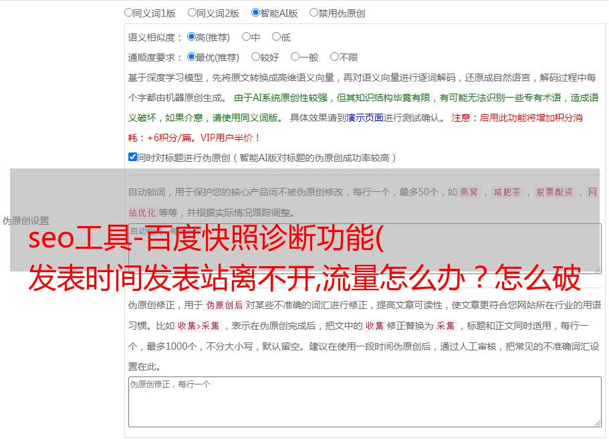The width and height of the screenshot is (609, 440).
Task: Click the 自动锁词 text area
Action: coord(365,249)
